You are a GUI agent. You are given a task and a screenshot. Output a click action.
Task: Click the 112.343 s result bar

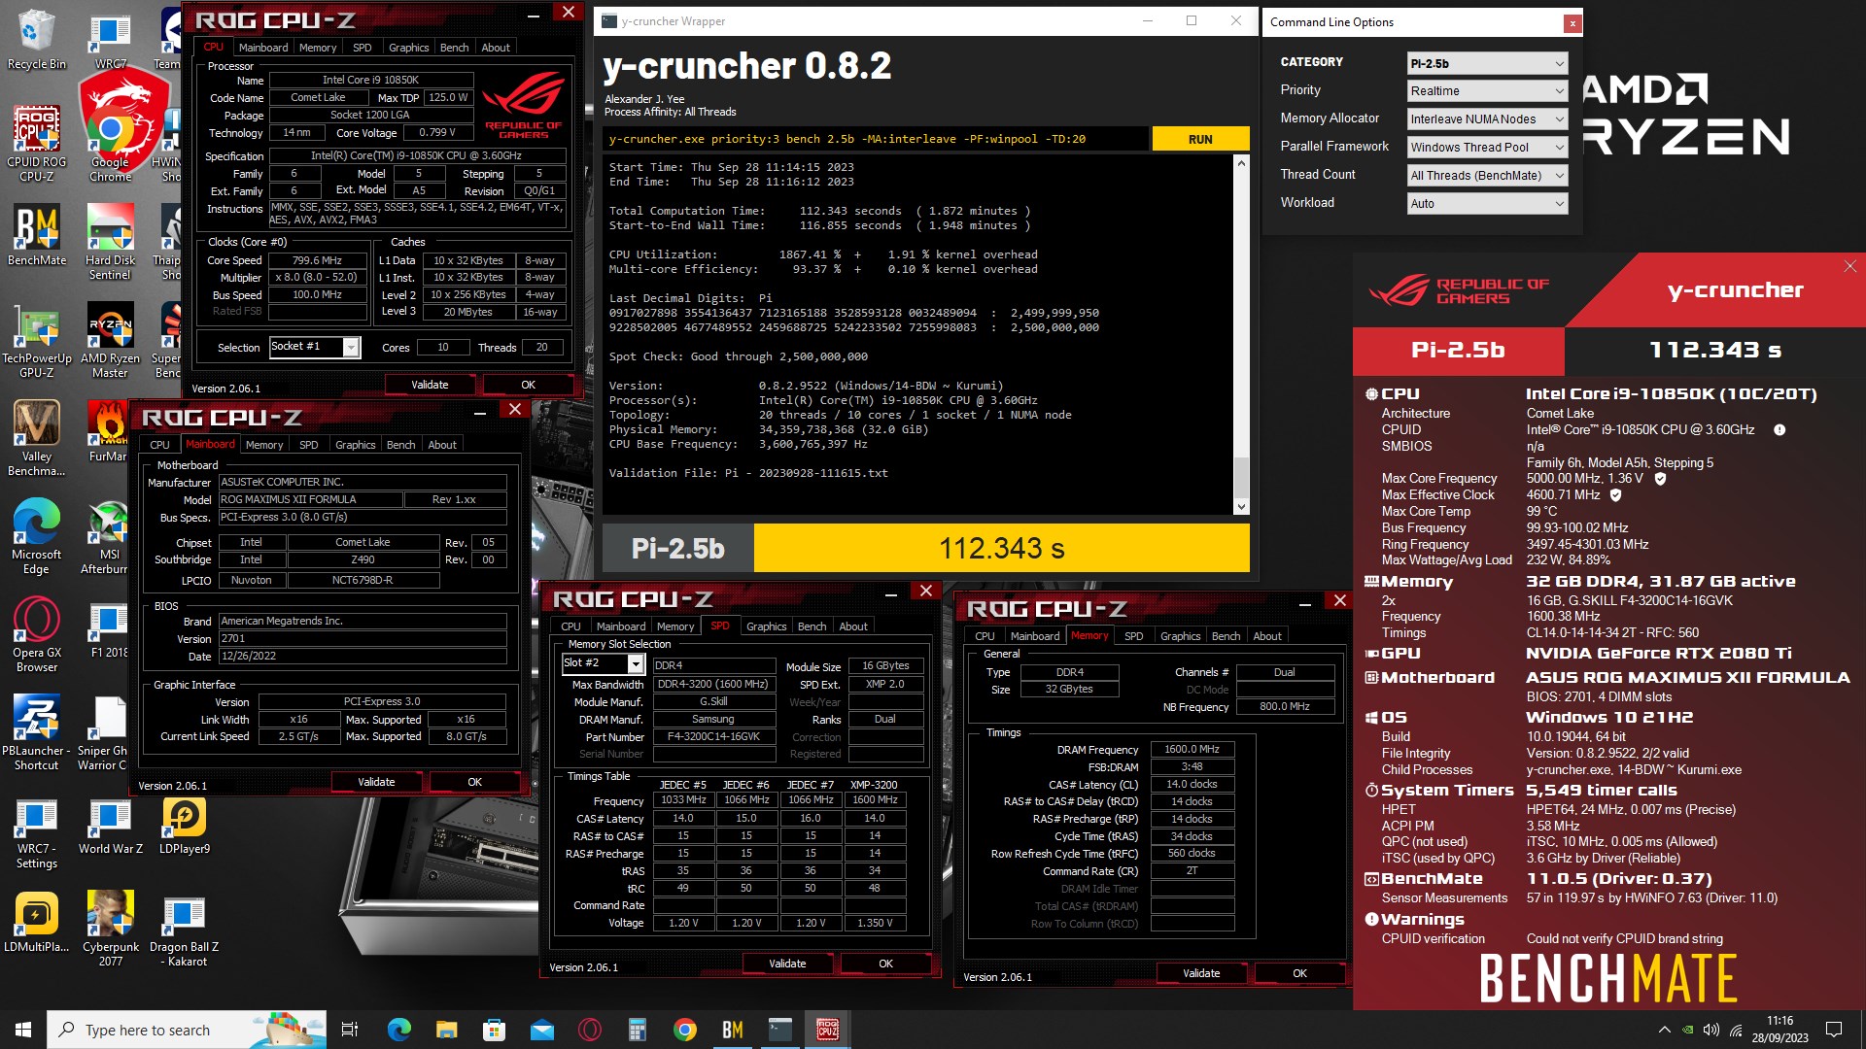pyautogui.click(x=1001, y=549)
